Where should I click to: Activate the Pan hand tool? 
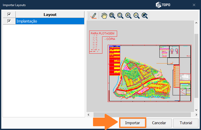104,16
